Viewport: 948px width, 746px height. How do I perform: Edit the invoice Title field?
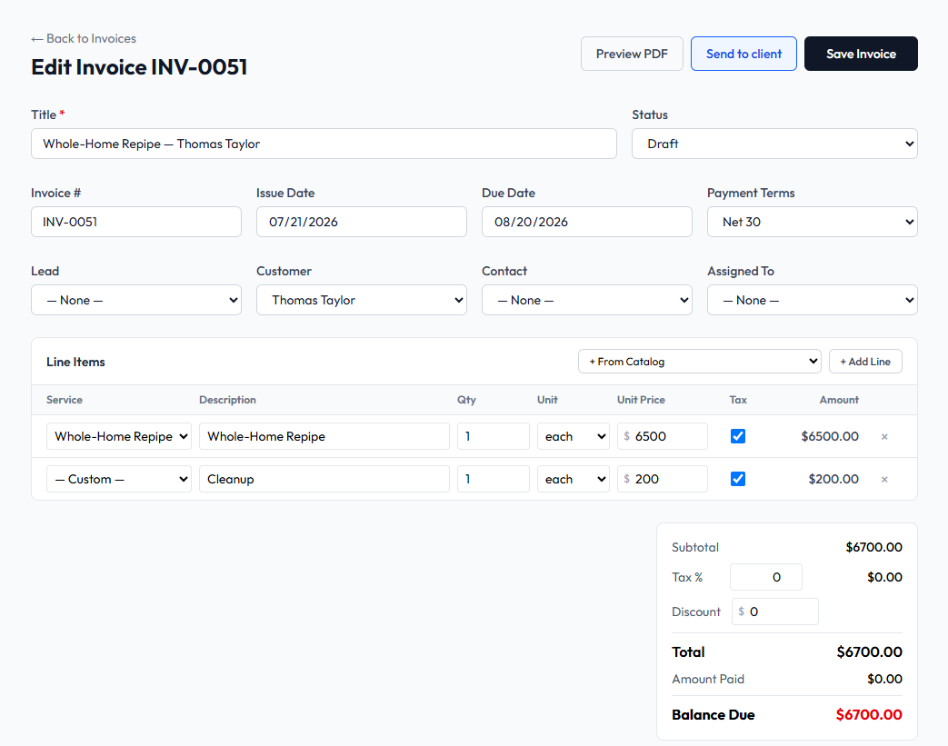[324, 144]
